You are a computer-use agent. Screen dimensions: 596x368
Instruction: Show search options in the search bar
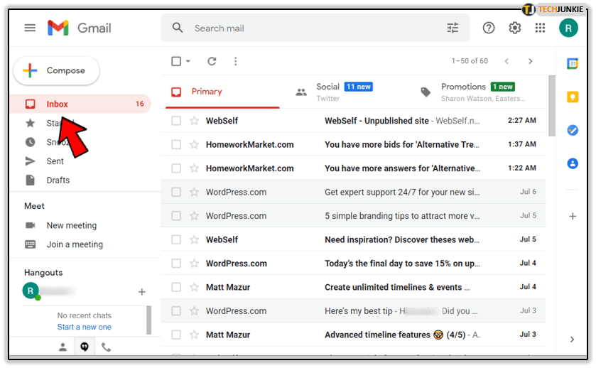(453, 28)
